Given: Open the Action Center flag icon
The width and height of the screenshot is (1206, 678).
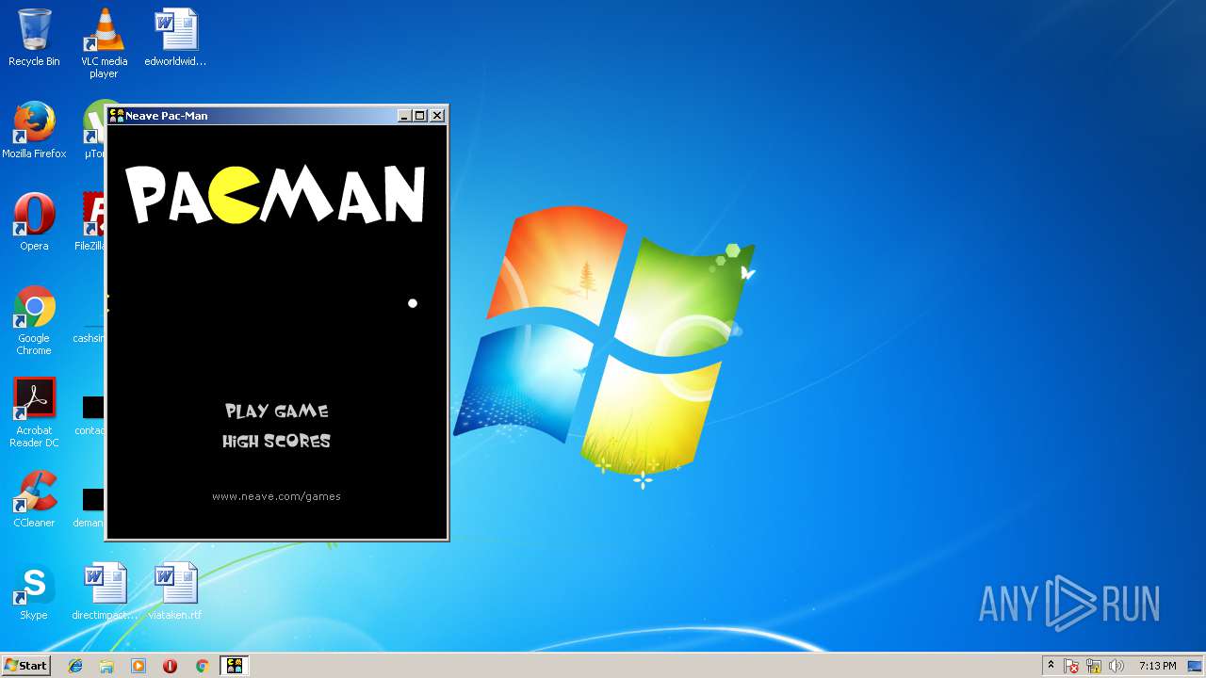Looking at the screenshot, I should [1071, 666].
